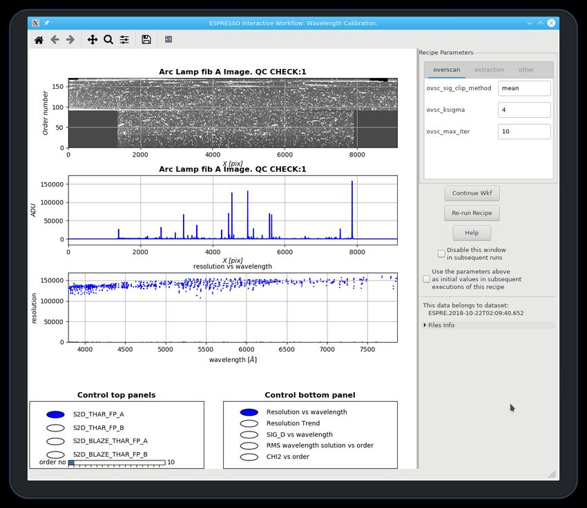Click the 'wavelength [Å]' axis label
Screen dimensions: 587x508
tap(233, 360)
